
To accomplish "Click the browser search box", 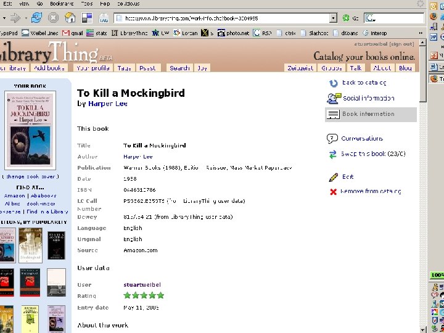I will (x=394, y=18).
